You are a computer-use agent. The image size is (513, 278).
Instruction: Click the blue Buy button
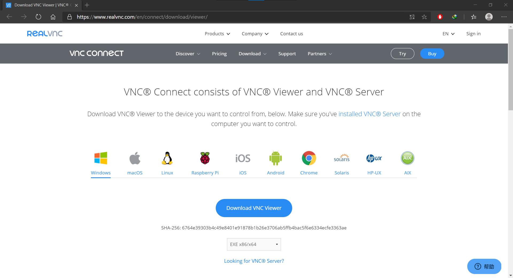pos(432,54)
